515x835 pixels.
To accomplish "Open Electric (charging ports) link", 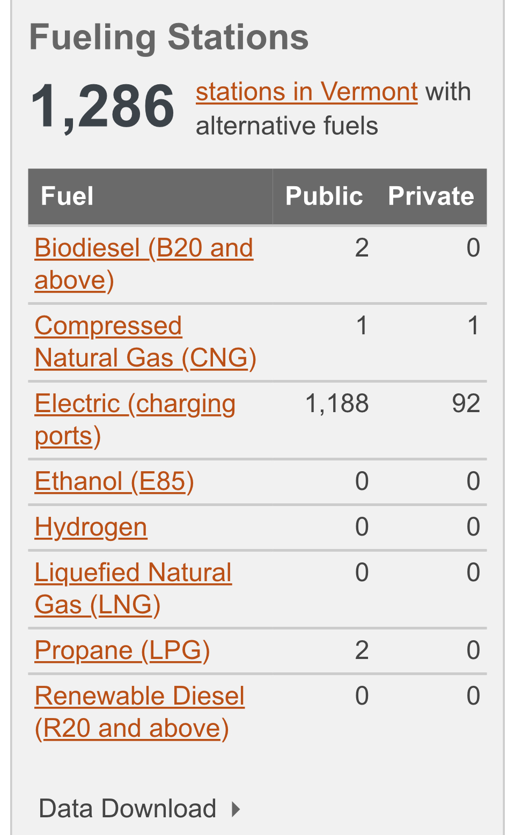I will (135, 420).
